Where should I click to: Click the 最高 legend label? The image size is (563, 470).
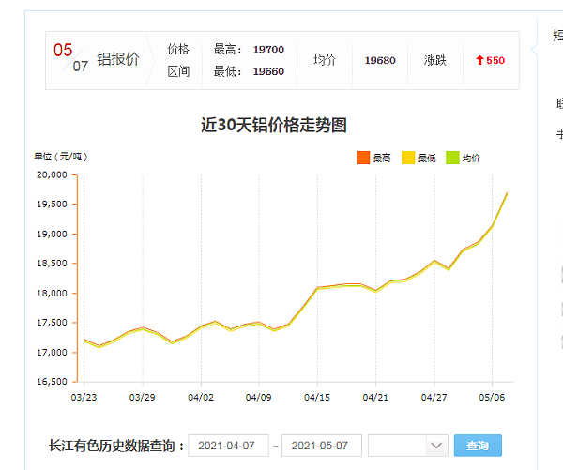pos(382,158)
